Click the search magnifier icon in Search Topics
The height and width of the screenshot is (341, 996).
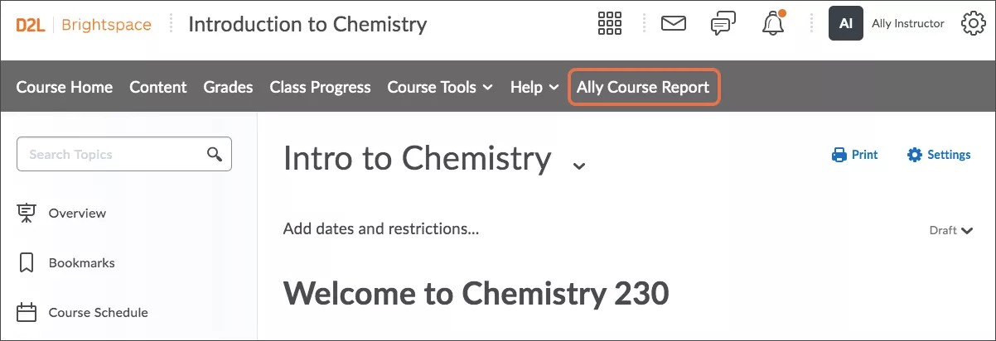(215, 154)
